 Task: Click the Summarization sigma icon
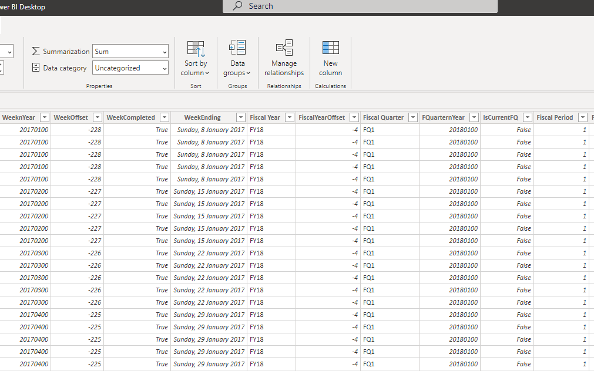click(x=36, y=51)
